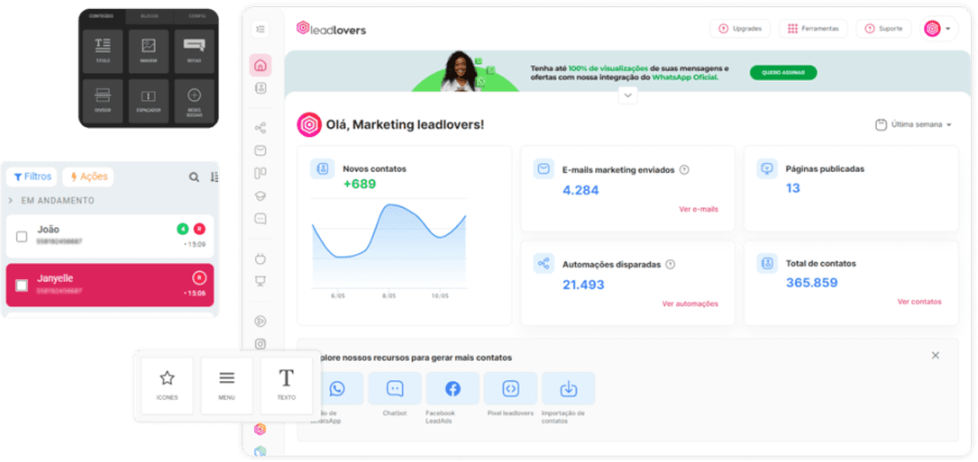Open the kanban board icon in sidebar
The width and height of the screenshot is (978, 462).
point(260,173)
